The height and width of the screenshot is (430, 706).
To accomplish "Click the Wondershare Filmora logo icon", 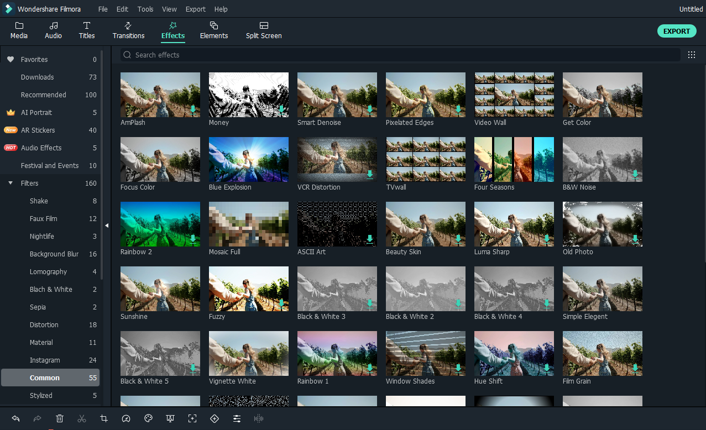I will [8, 9].
